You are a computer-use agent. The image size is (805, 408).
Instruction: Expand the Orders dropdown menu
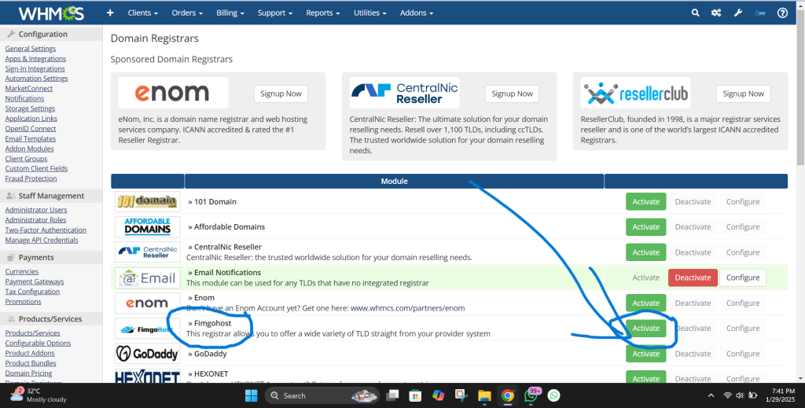click(x=187, y=13)
